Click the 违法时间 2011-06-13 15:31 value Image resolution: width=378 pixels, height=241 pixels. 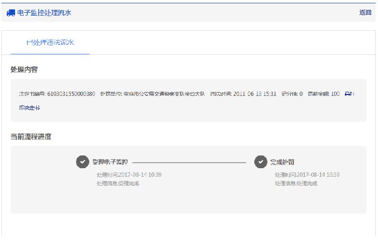click(243, 94)
